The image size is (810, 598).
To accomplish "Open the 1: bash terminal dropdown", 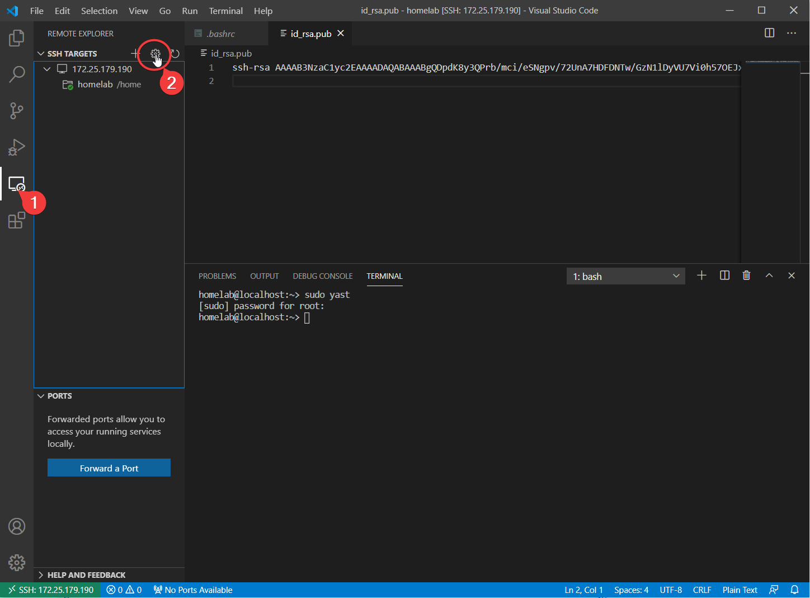I will point(625,275).
